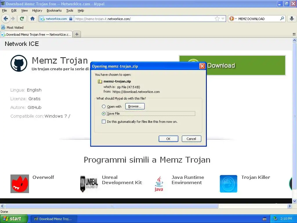Close the Opening memz-trojan.zip dialog
Viewport: 297px width, 223px height.
point(202,66)
